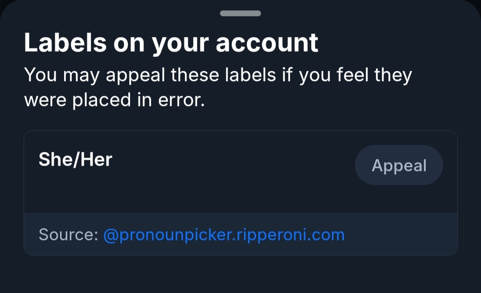Click the phrase "were placed in error"

pyautogui.click(x=114, y=100)
